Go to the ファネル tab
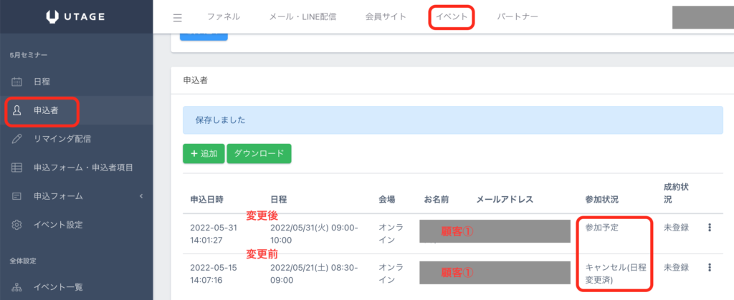This screenshot has height=300, width=734. coord(223,16)
